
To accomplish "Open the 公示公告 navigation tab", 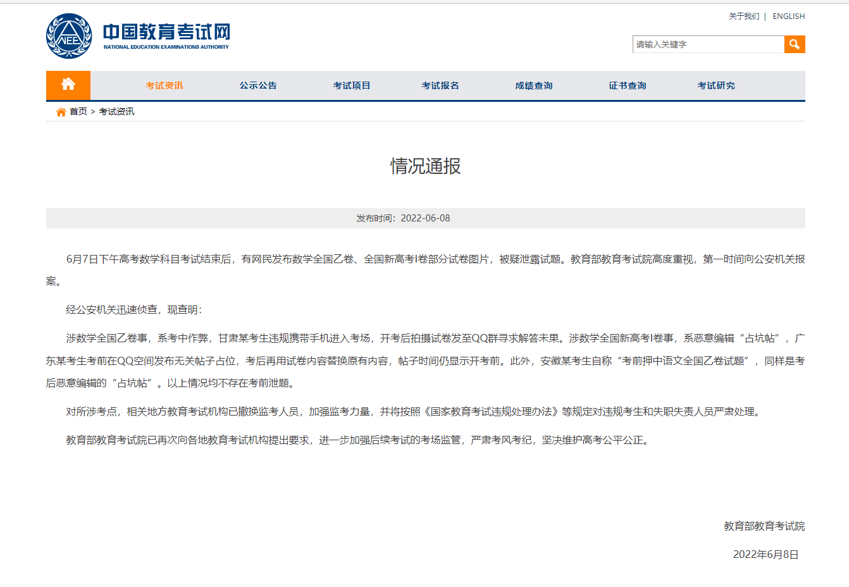I will tap(258, 85).
